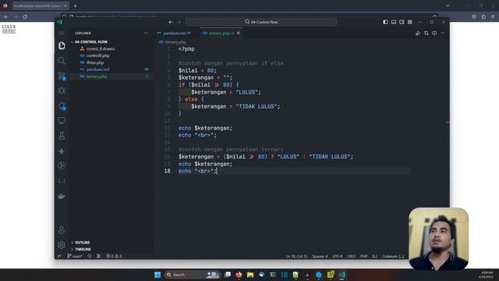Click Spaces: 4 indentation setting

click(x=320, y=257)
